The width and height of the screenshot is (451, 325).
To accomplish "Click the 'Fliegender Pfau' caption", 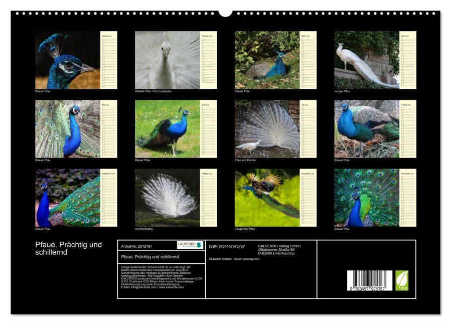I will pos(245,229).
